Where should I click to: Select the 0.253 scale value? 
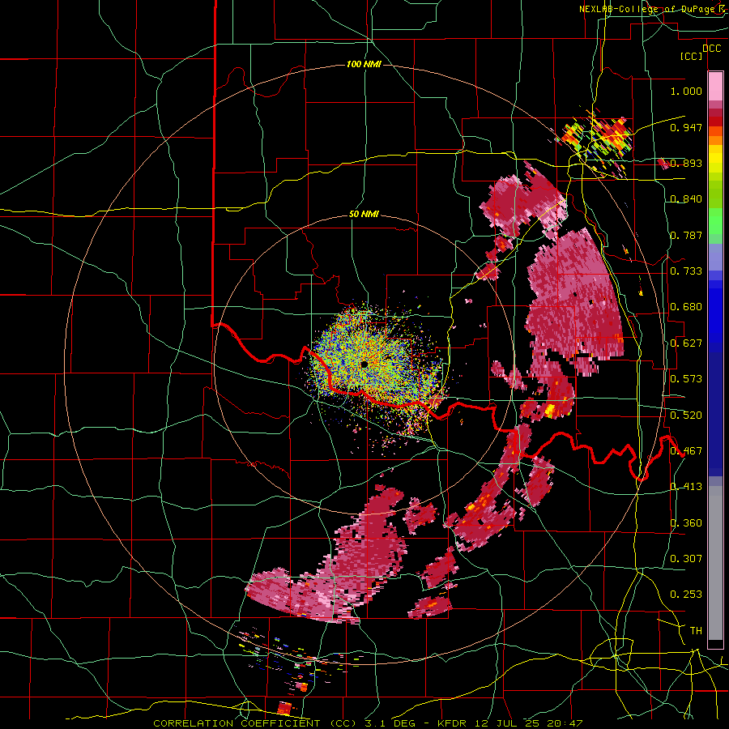pyautogui.click(x=686, y=595)
